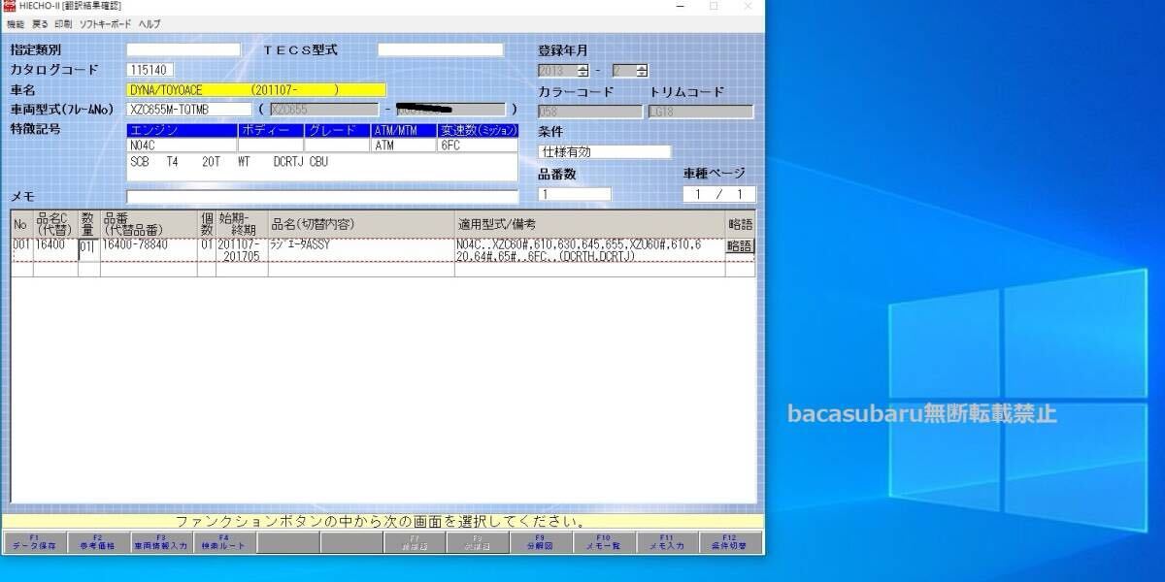The height and width of the screenshot is (582, 1165).
Task: Click the greyed-out F8 function button
Action: 478,542
